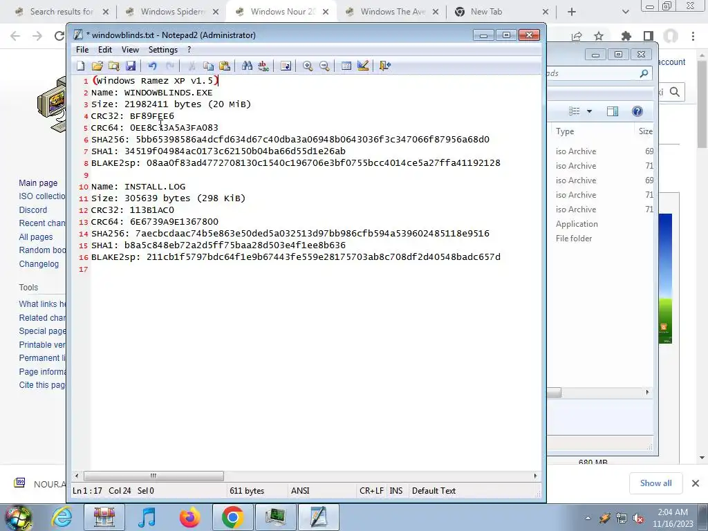Undo the last edit in Notepad2
Viewport: 708px width, 531px height.
point(152,66)
